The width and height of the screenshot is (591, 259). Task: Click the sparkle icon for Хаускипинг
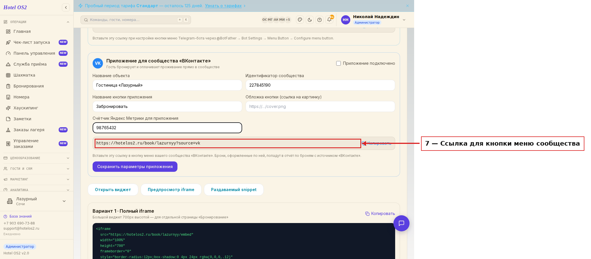point(8,108)
